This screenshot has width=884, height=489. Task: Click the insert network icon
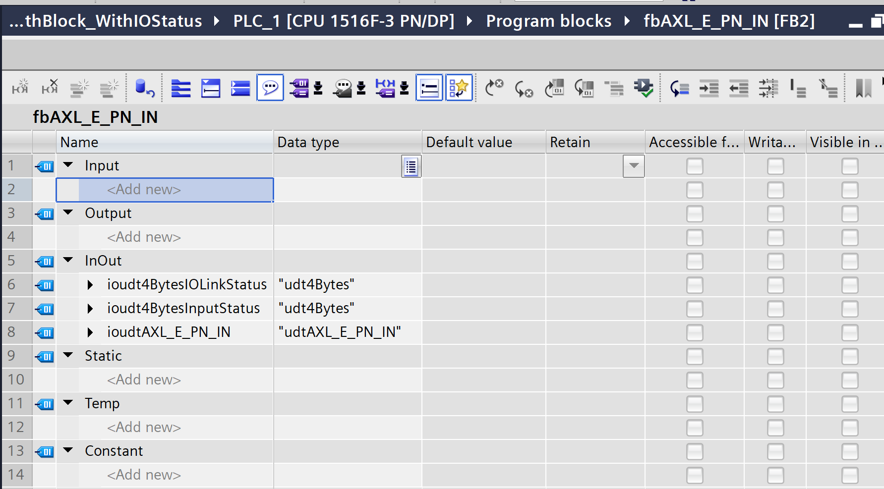(x=181, y=88)
